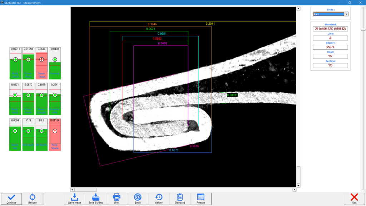Exit the measurement window

(x=354, y=198)
